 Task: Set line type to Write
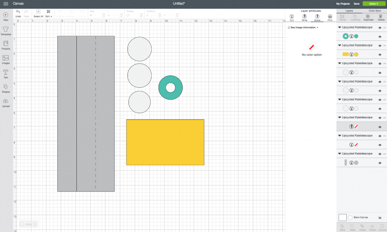(304, 18)
